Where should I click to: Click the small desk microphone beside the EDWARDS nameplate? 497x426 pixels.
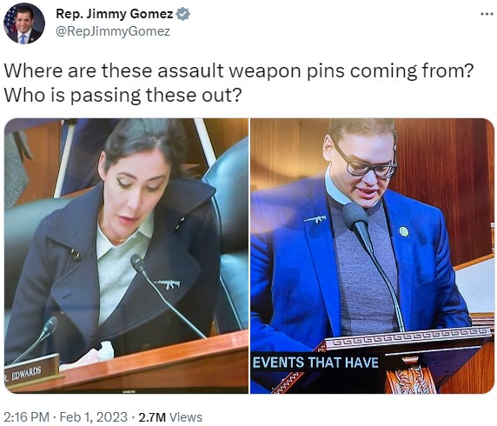point(49,327)
